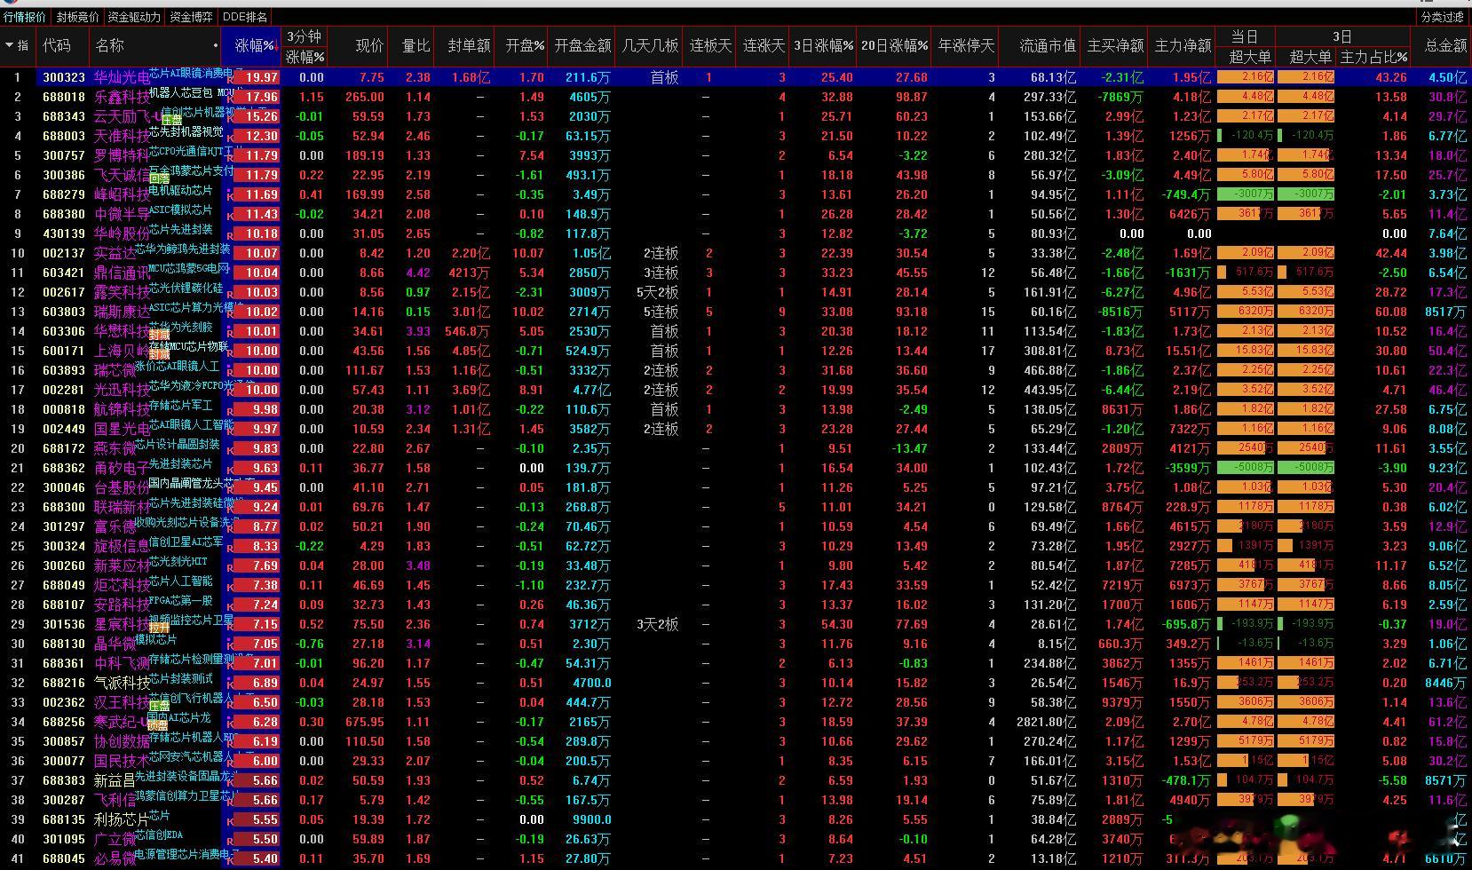Sort by 几天几板 column header

651,45
